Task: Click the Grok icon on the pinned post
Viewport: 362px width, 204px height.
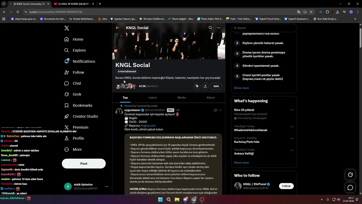Action: [x=215, y=110]
